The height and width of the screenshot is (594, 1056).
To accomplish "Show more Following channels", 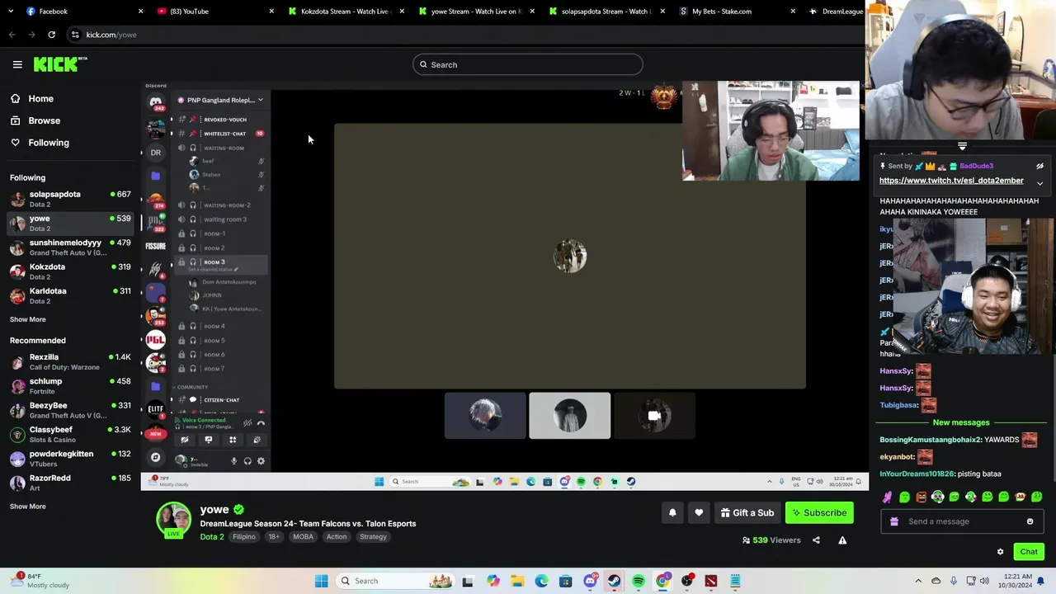I will [x=28, y=319].
